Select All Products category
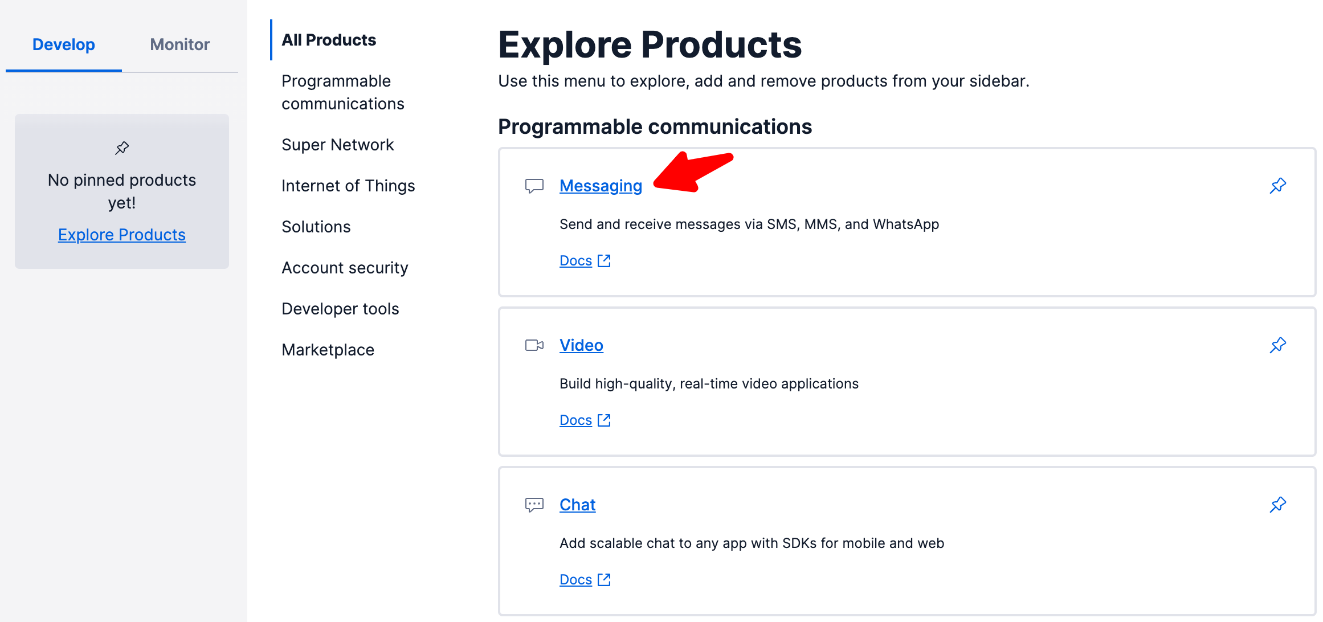The image size is (1323, 622). 329,40
